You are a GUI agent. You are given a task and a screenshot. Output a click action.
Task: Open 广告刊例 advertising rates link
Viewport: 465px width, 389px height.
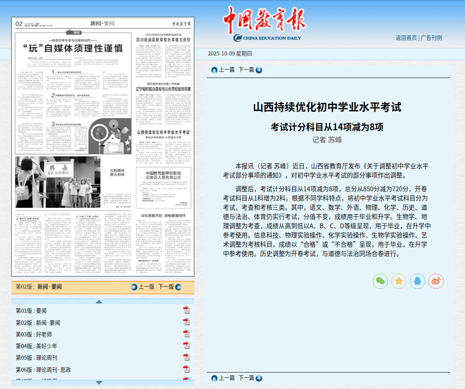tap(431, 38)
